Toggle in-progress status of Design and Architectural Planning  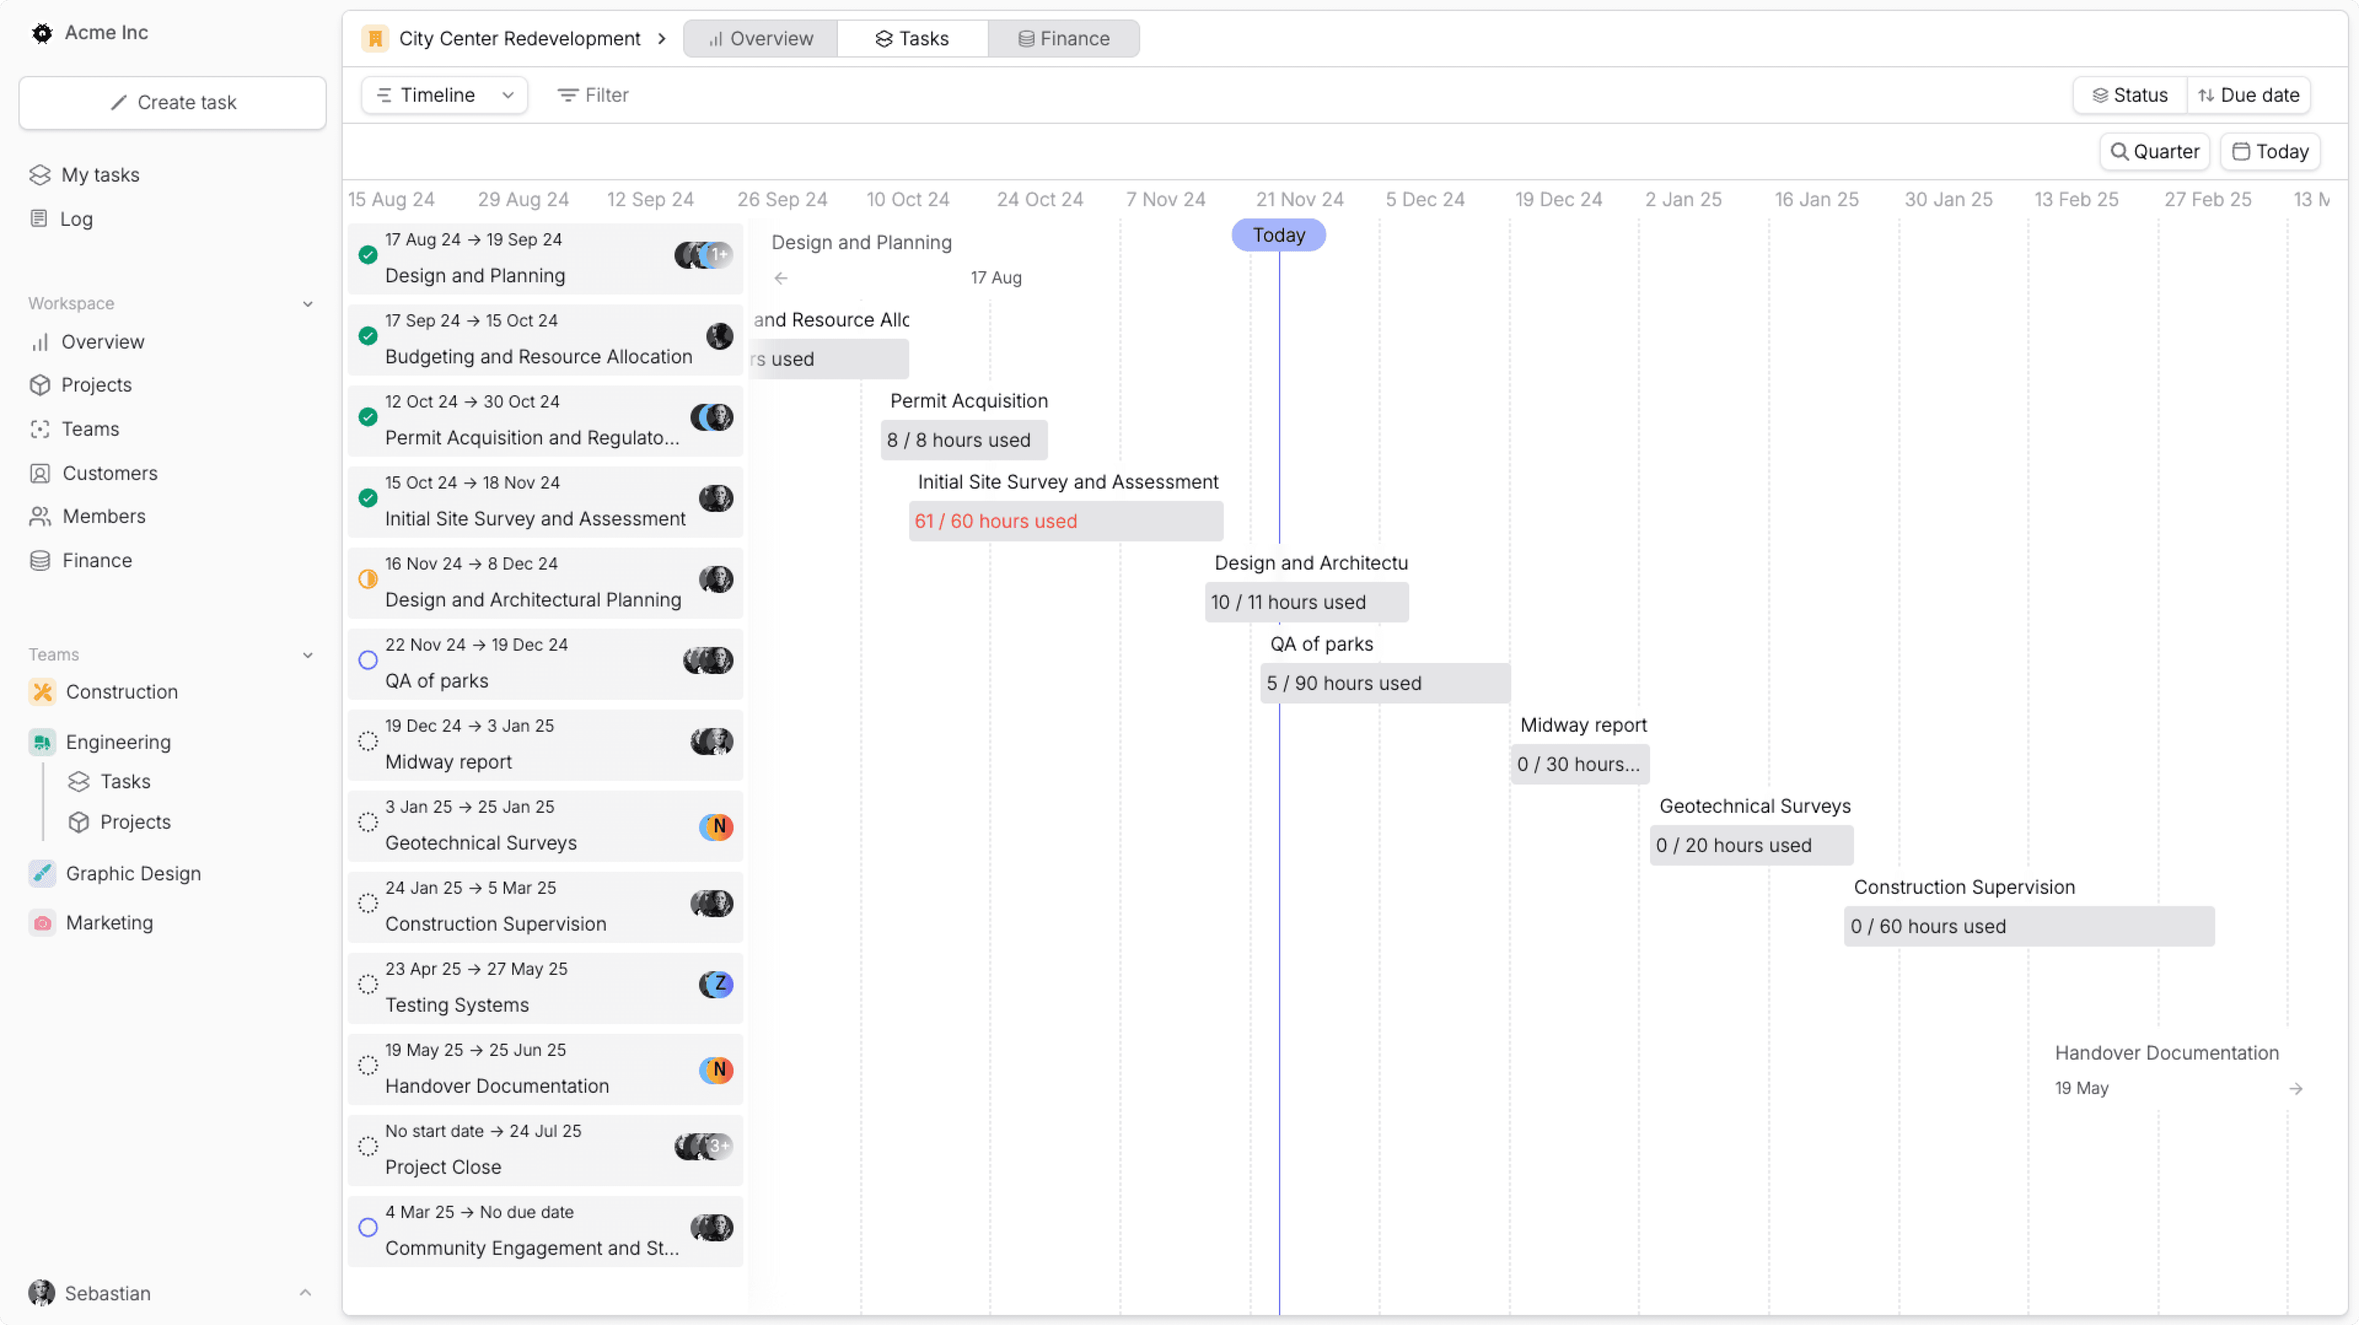pos(368,579)
